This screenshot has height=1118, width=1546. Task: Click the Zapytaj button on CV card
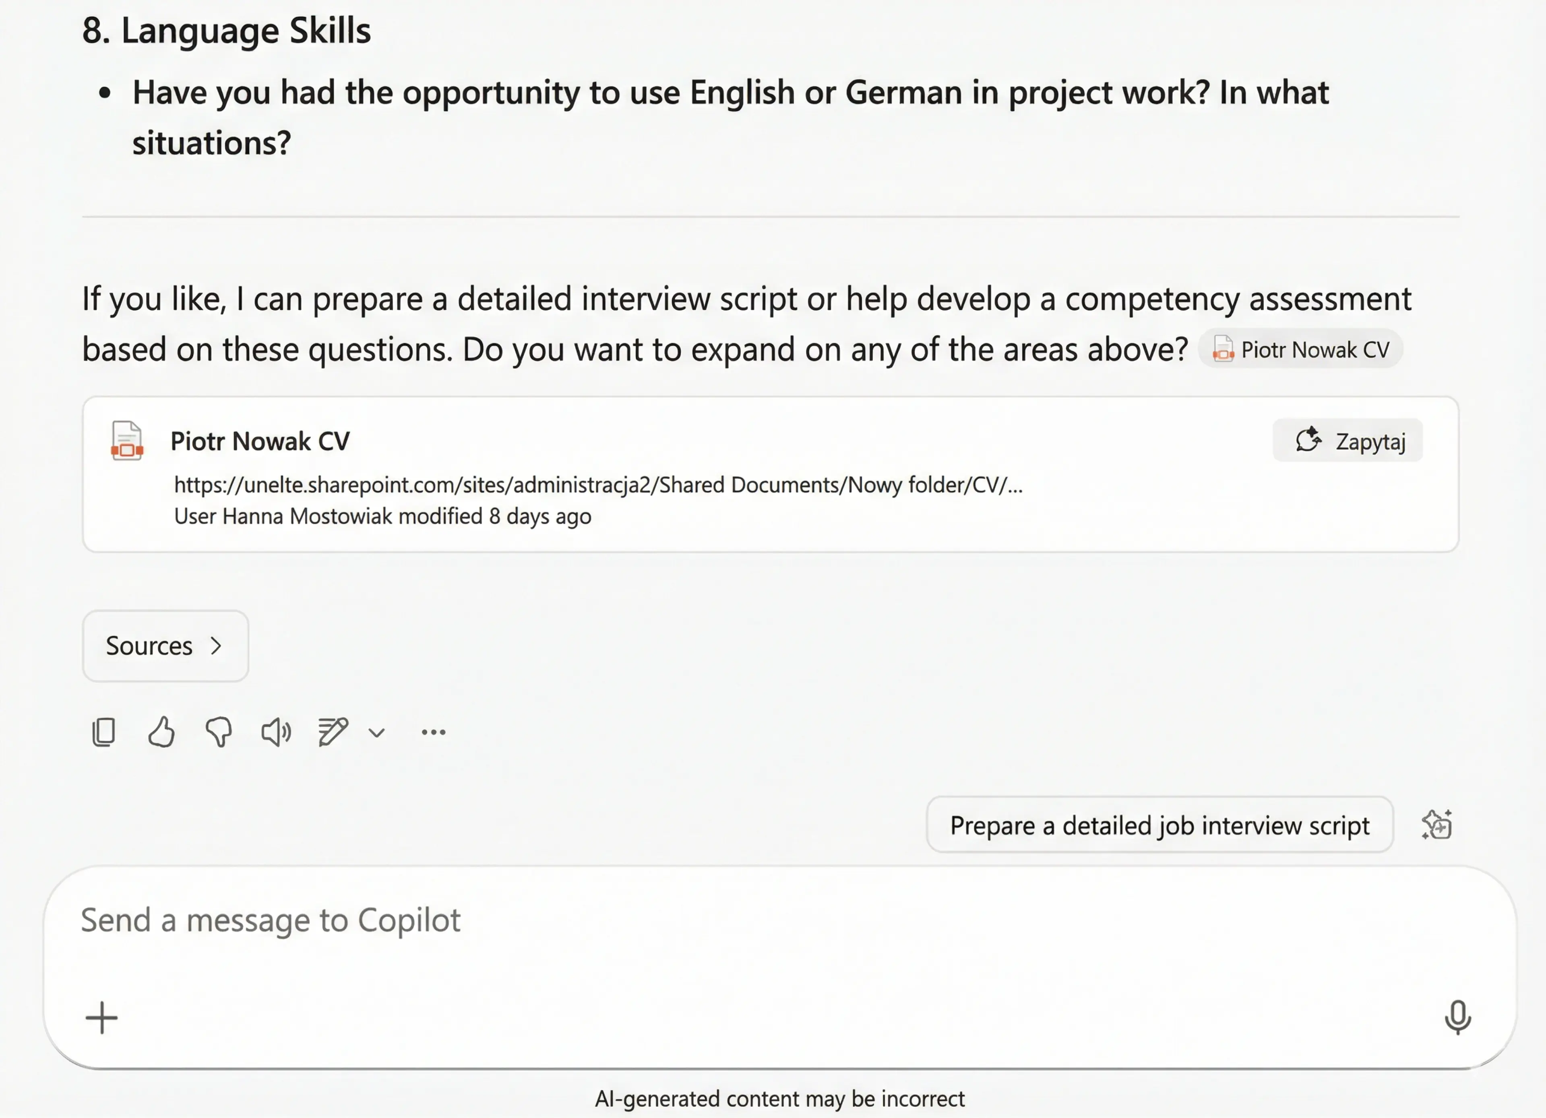(1347, 441)
